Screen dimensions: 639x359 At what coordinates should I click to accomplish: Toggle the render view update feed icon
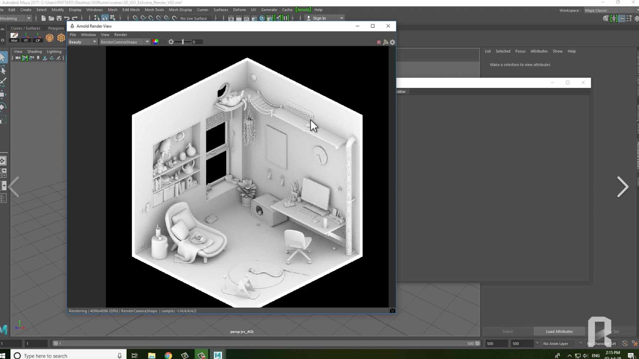(386, 42)
